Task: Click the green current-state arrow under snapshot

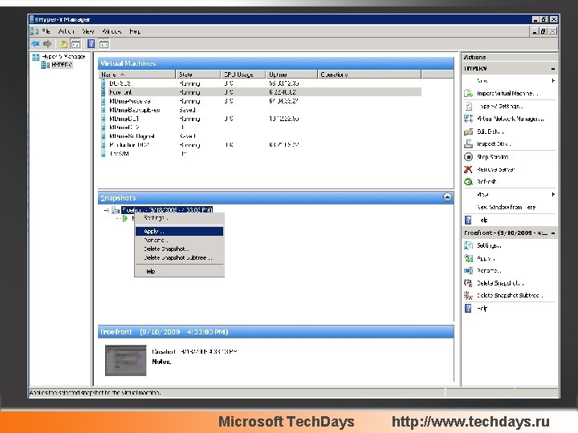Action: pos(125,218)
